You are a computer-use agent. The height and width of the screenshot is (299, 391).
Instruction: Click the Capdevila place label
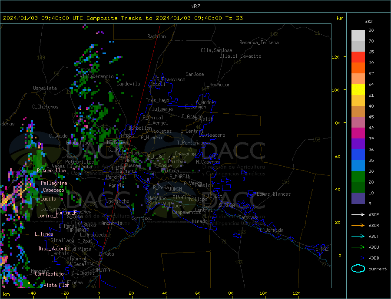[x=129, y=84]
